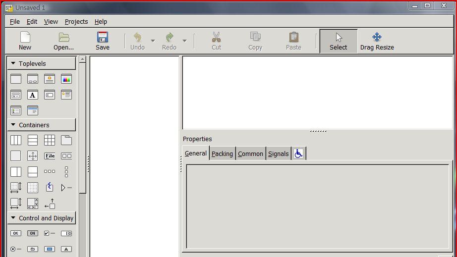Image resolution: width=457 pixels, height=257 pixels.
Task: Activate Drag Resize mode
Action: point(377,41)
